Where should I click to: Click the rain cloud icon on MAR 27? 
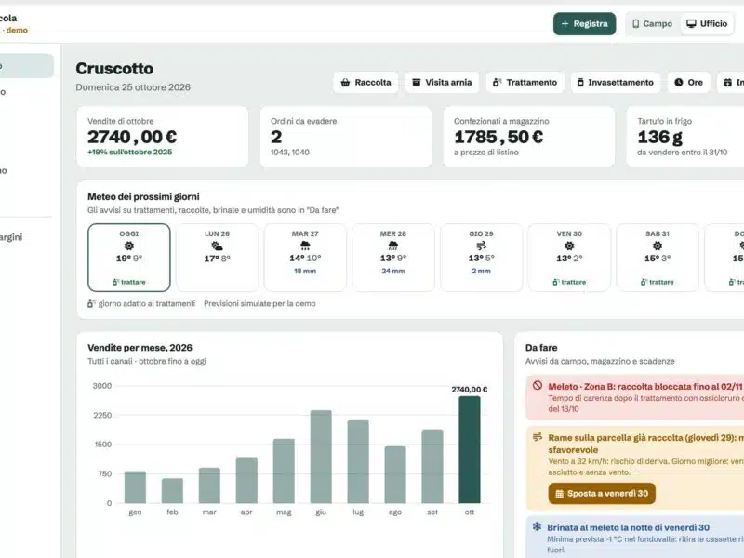(305, 246)
